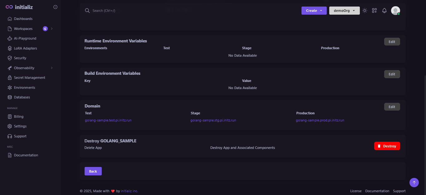
Task: Click the initializ infinity logo
Action: (x=9, y=7)
